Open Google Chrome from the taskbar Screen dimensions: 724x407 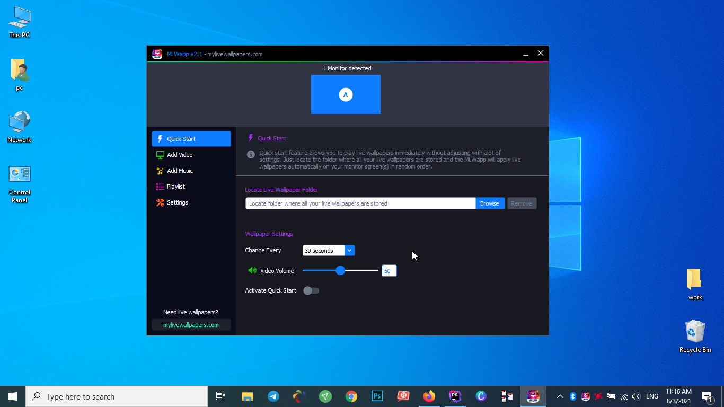[x=351, y=396]
